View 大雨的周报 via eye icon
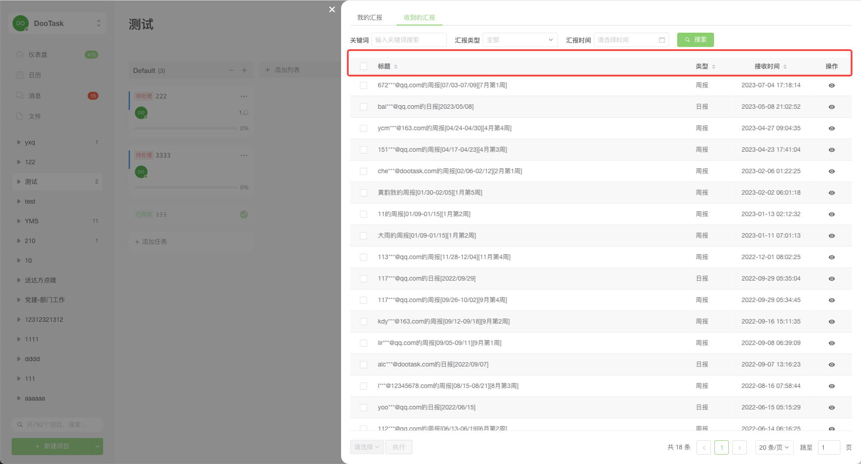 coord(831,236)
